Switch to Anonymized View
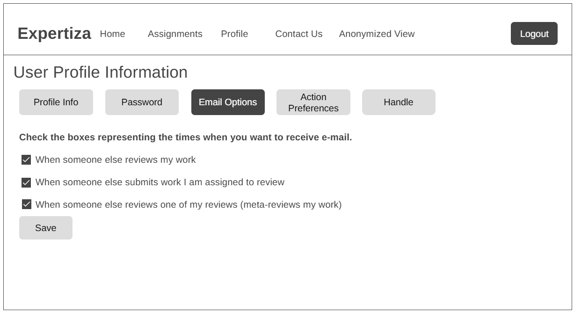 [x=377, y=34]
